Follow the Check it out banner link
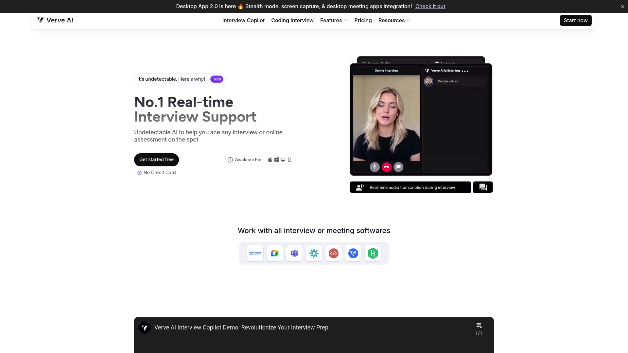Viewport: 628px width, 353px height. click(x=430, y=6)
